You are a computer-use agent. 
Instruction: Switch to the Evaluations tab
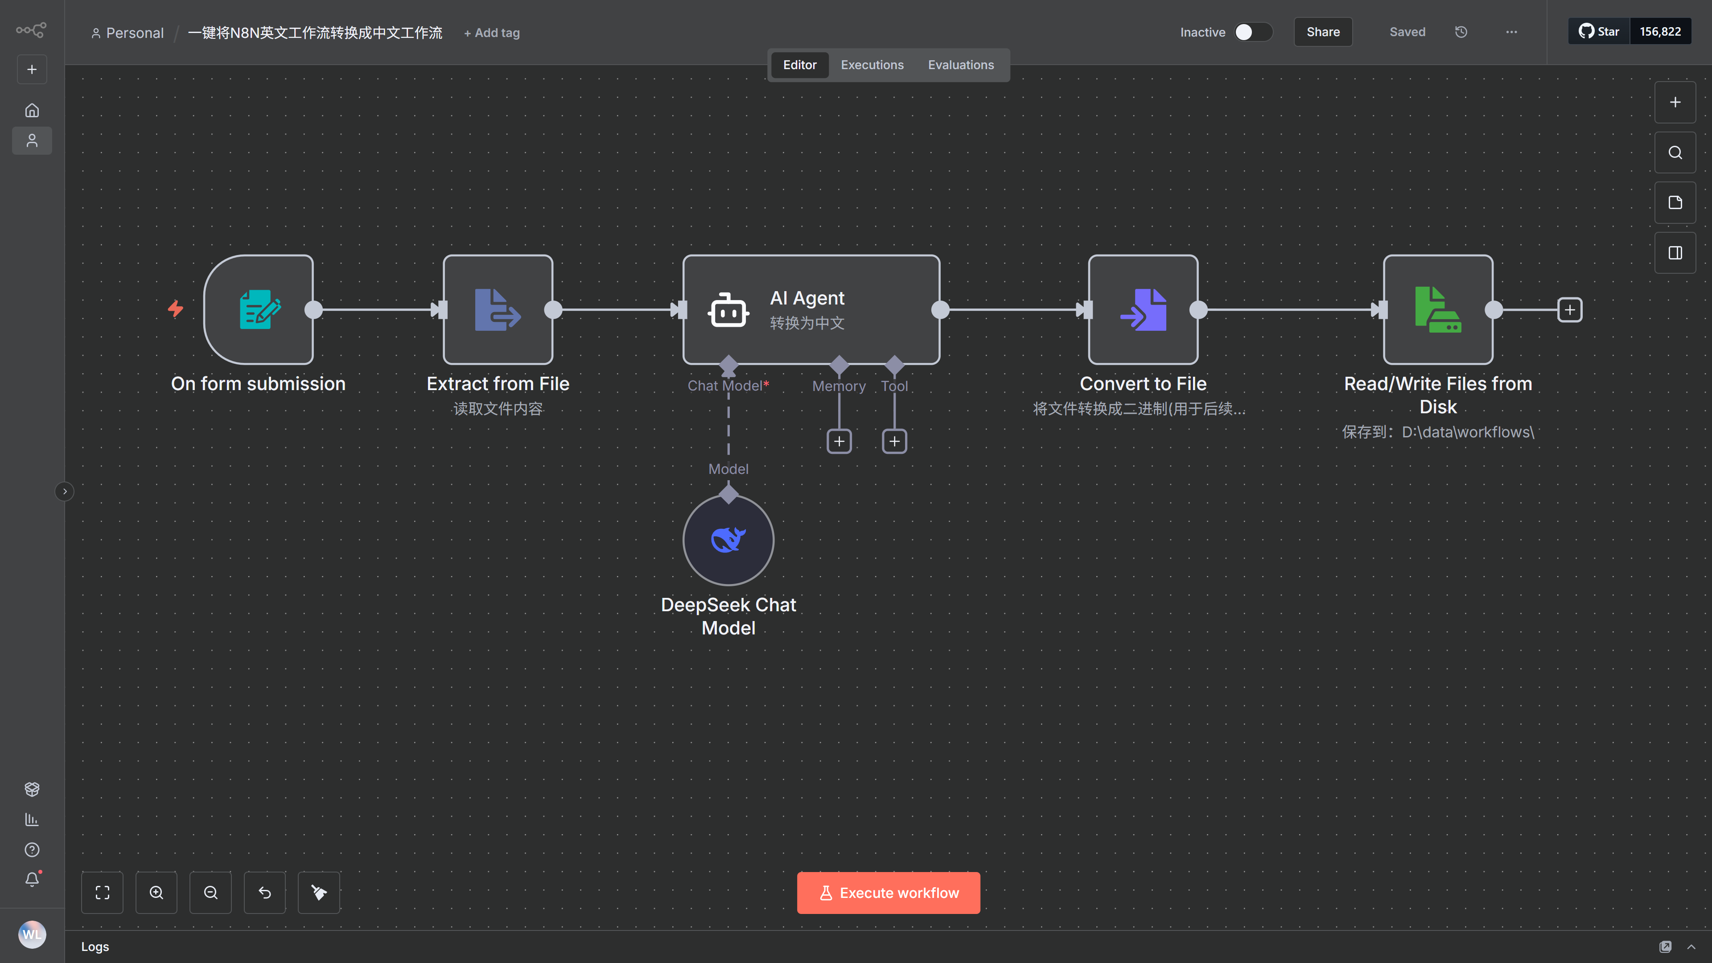[x=961, y=65]
